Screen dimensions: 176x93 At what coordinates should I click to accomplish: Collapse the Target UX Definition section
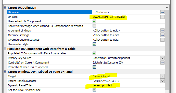(x=5, y=8)
